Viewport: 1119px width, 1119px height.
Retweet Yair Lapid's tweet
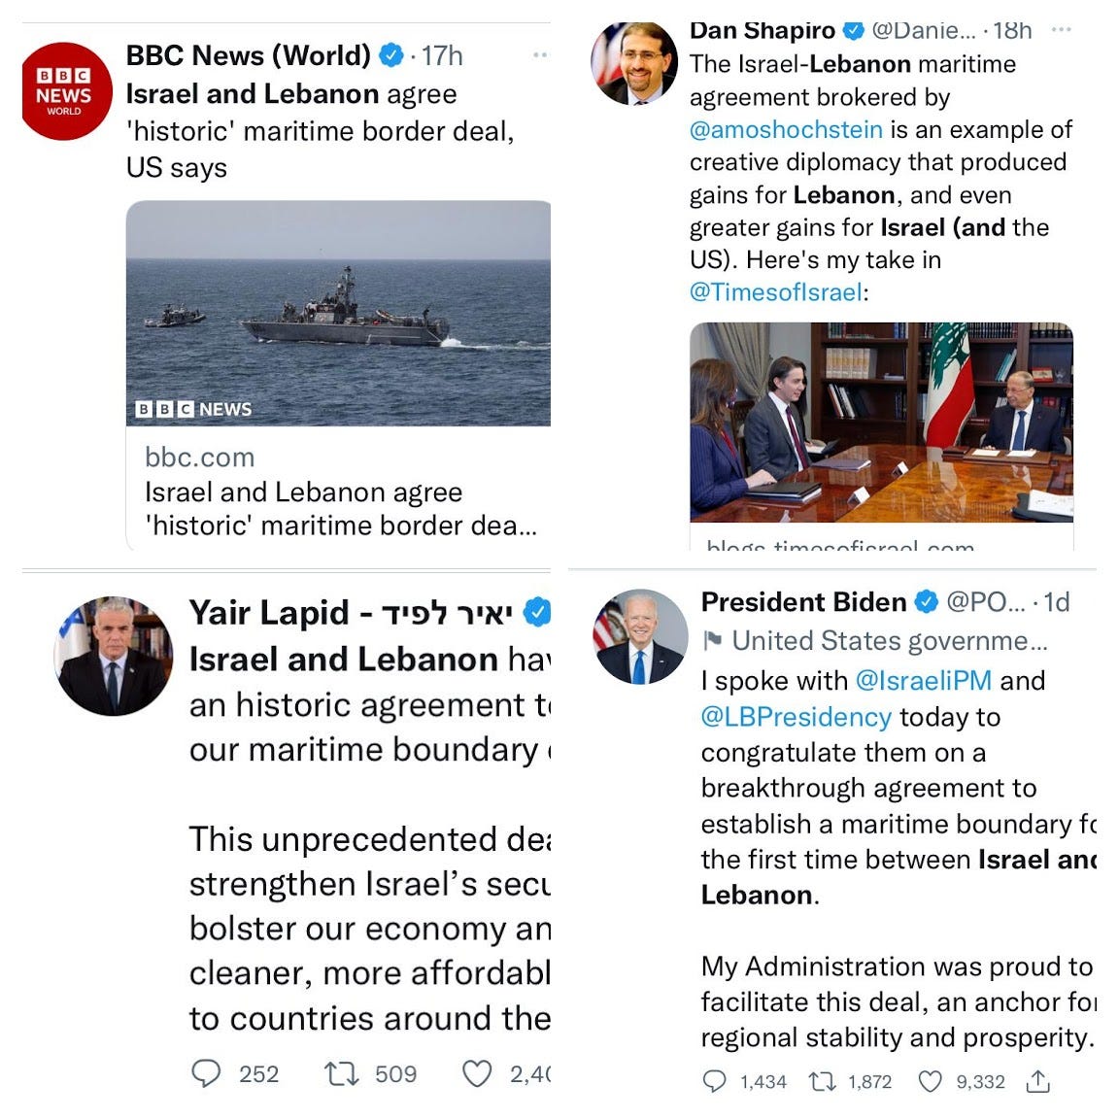pos(341,1073)
